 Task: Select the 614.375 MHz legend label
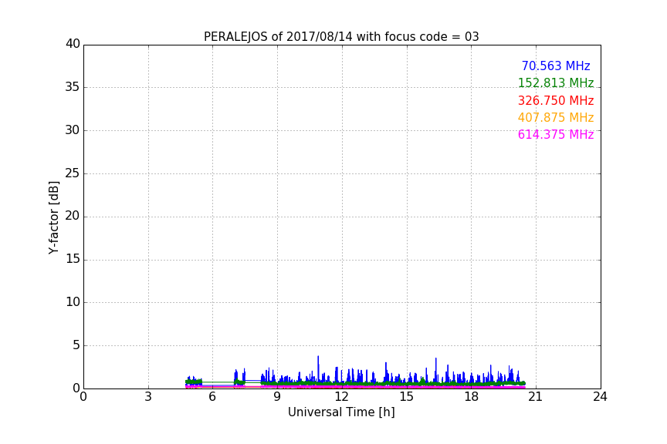click(x=556, y=134)
